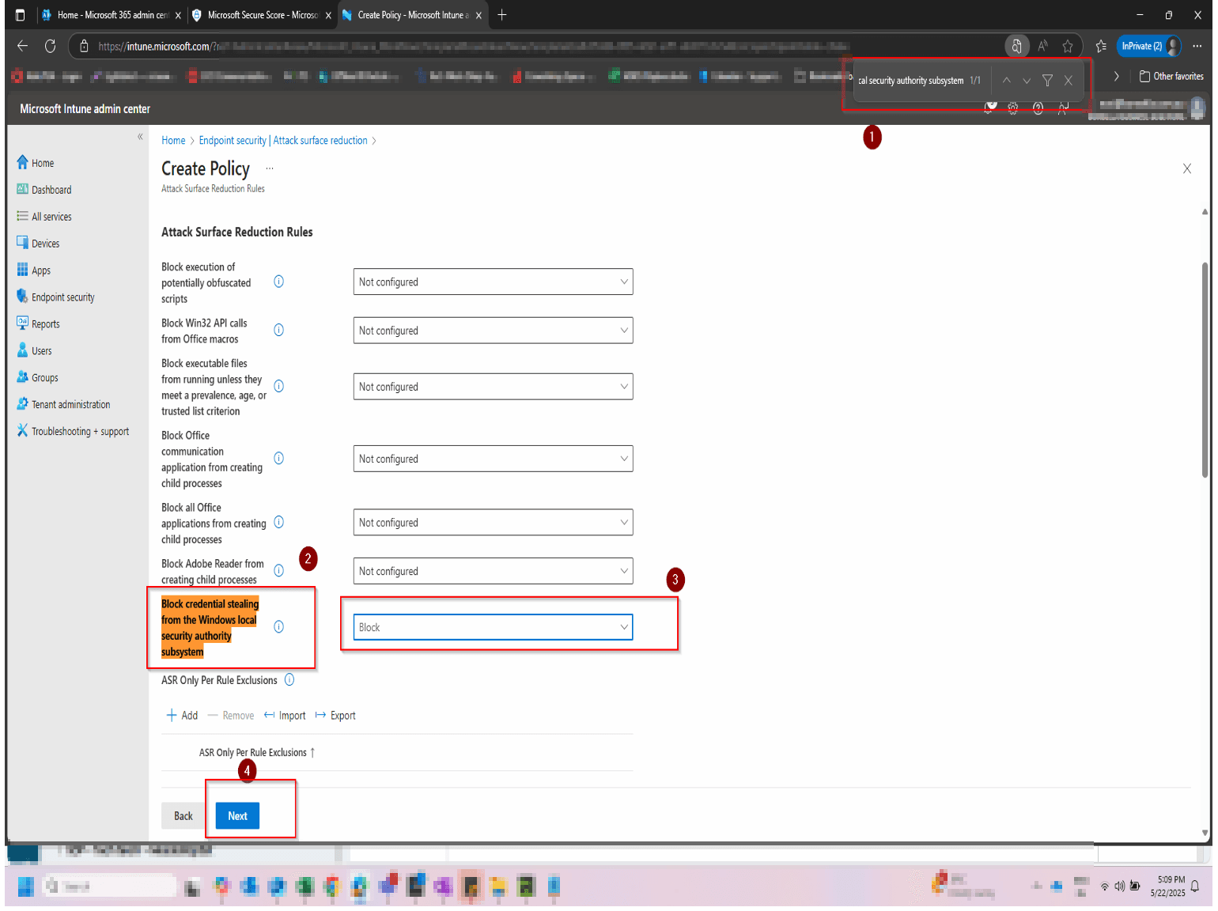Open Users section
Screen dimensions: 1218x911
tap(34, 351)
